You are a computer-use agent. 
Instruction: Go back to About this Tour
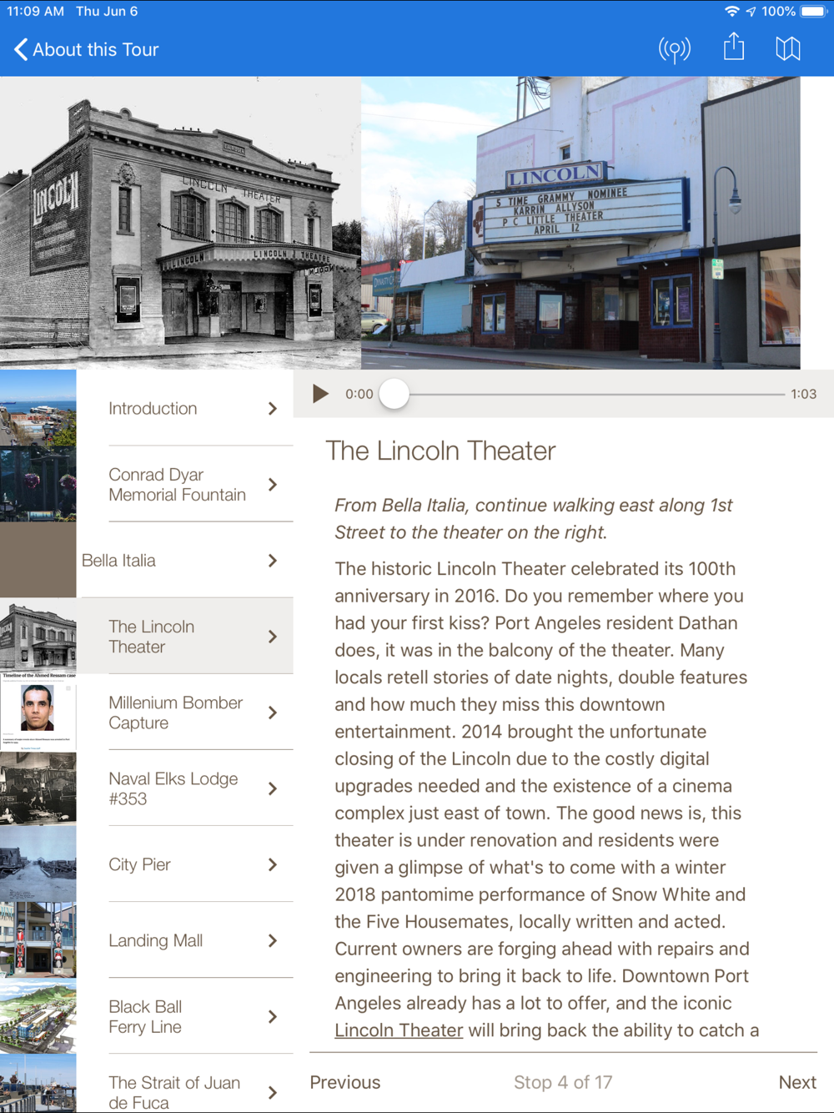[x=86, y=50]
